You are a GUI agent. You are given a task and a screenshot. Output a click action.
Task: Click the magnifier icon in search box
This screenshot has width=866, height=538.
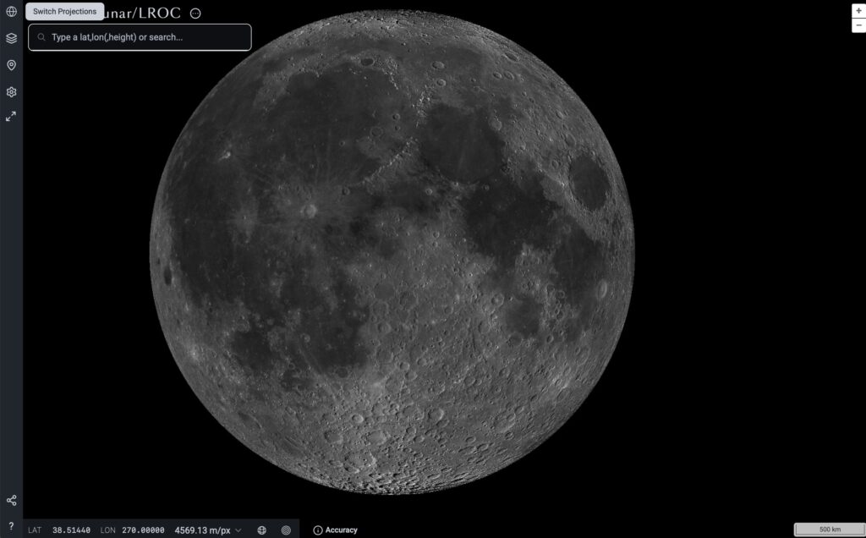[41, 37]
